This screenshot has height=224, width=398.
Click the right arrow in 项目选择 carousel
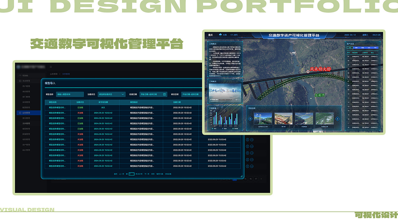(x=337, y=119)
